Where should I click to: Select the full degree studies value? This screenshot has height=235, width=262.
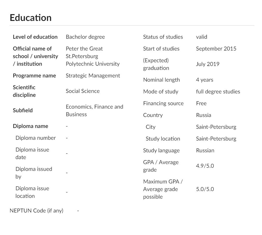(x=218, y=92)
